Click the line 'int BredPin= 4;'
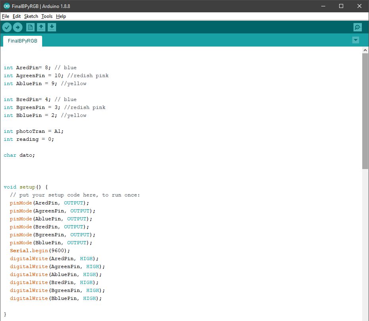369x321 pixels. (27, 99)
